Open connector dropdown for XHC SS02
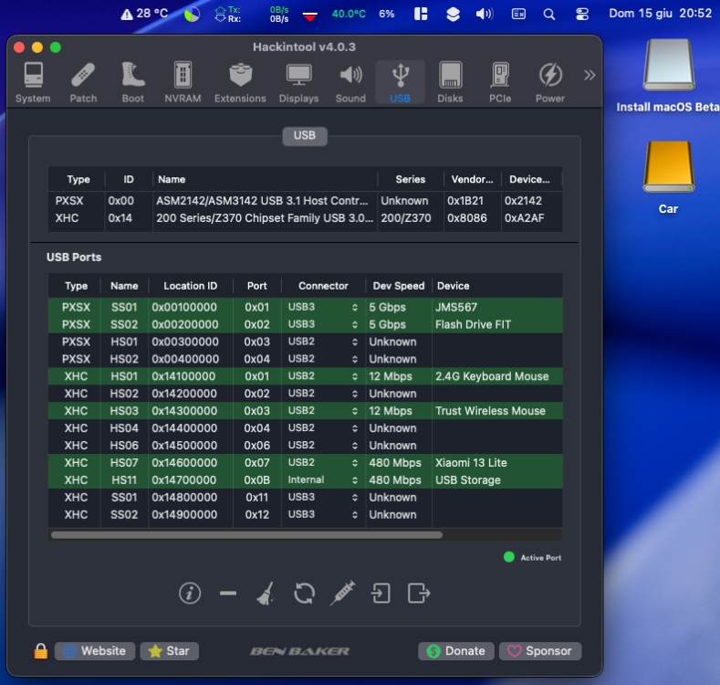 (323, 514)
